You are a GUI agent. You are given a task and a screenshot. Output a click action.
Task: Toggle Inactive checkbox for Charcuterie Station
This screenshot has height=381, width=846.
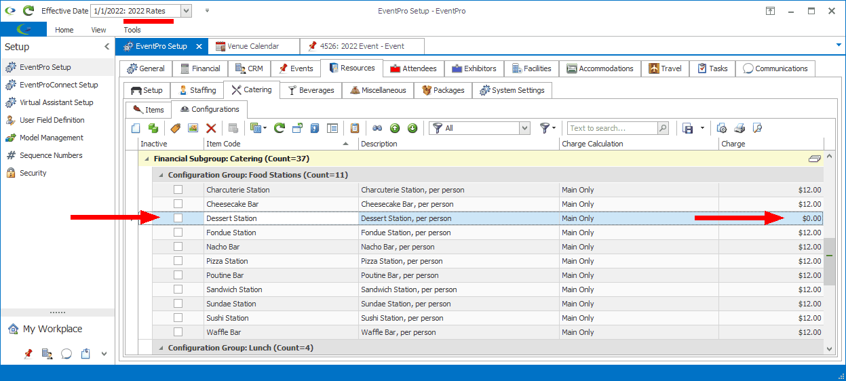click(x=178, y=190)
